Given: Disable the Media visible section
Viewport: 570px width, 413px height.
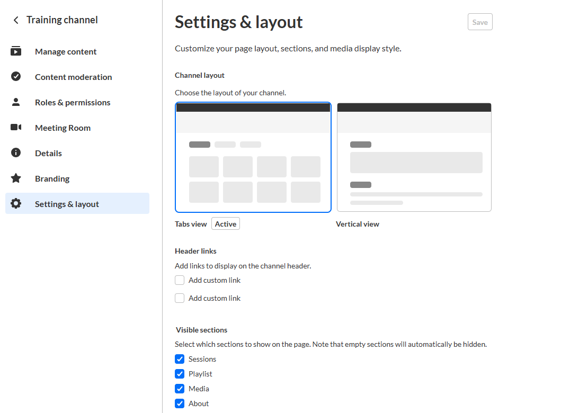Looking at the screenshot, I should click(180, 389).
